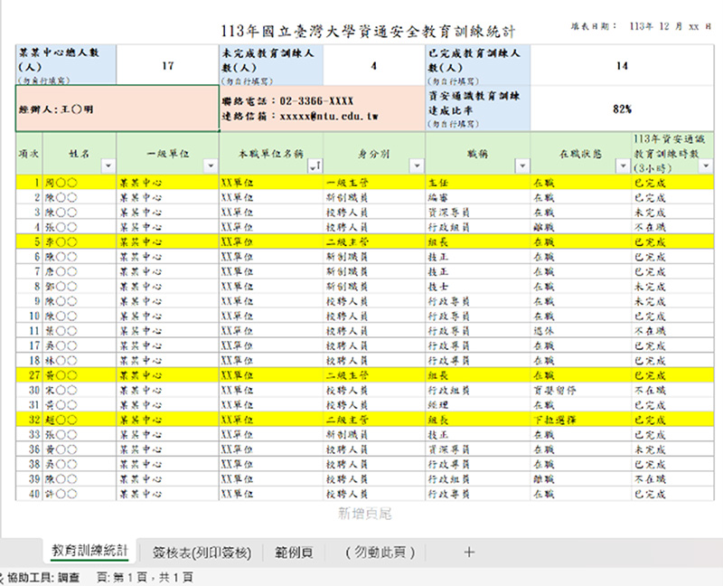Open the 本職單位名稱 sort filter dropdown
This screenshot has width=723, height=586.
click(315, 166)
